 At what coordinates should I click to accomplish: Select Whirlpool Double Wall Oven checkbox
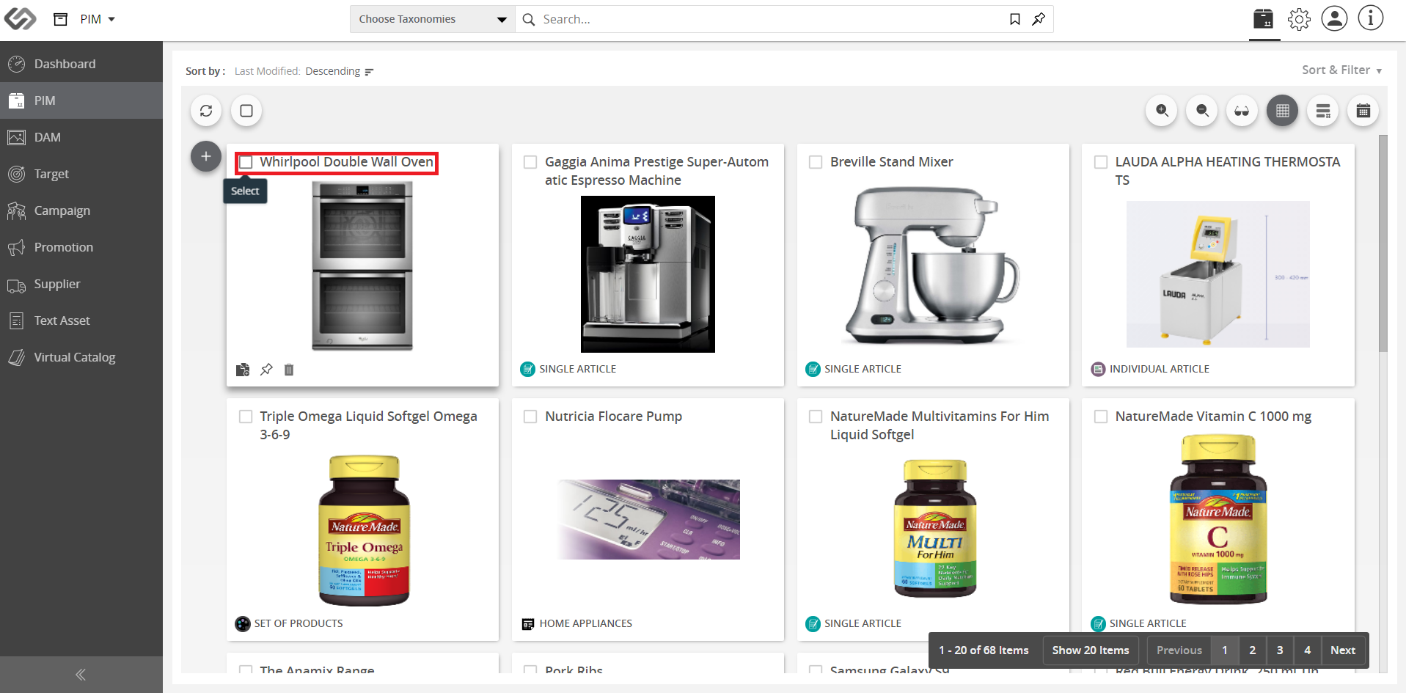[246, 162]
